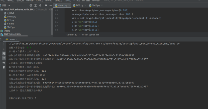The image size is (208, 109).
Task: Click the print icon in run toolbar
Action: [4, 63]
